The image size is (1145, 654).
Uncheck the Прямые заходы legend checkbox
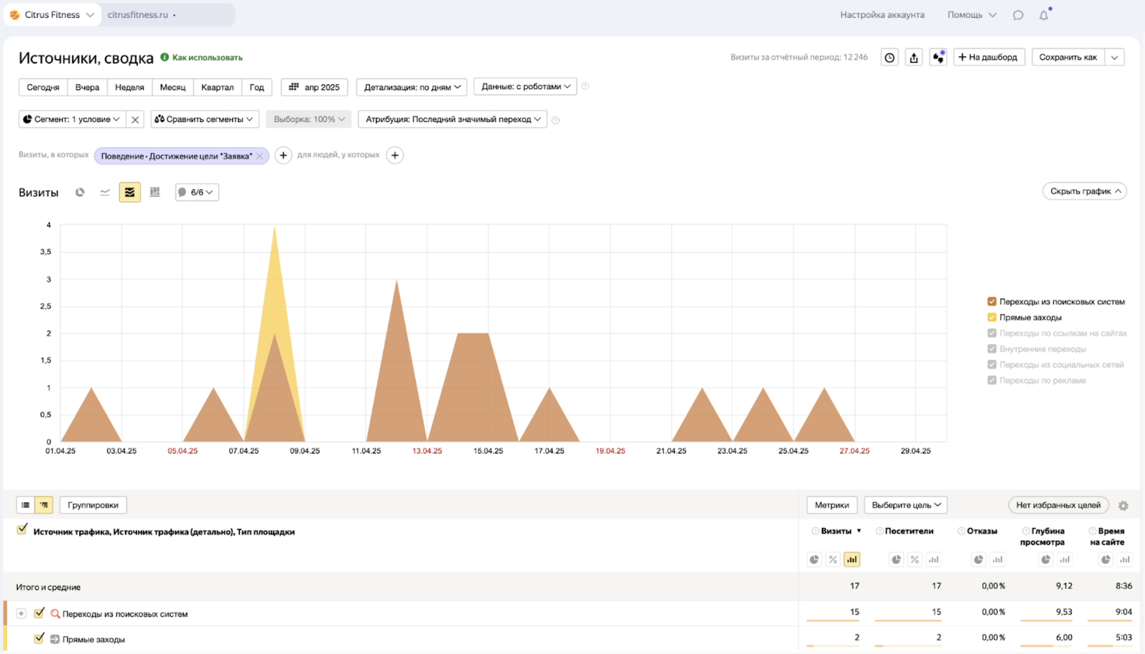tap(992, 318)
